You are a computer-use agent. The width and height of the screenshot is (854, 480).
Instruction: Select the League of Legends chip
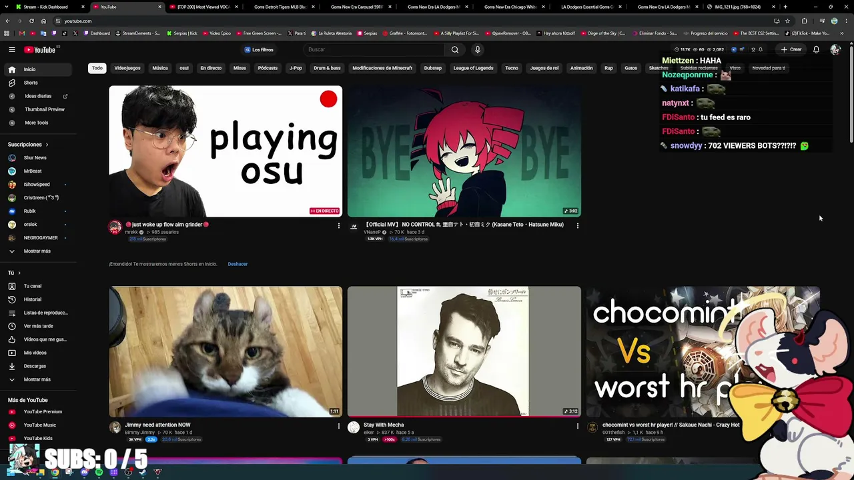474,68
